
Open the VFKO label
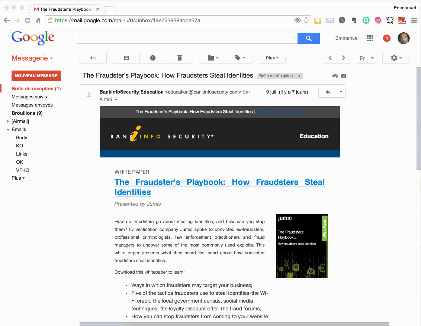pos(23,170)
